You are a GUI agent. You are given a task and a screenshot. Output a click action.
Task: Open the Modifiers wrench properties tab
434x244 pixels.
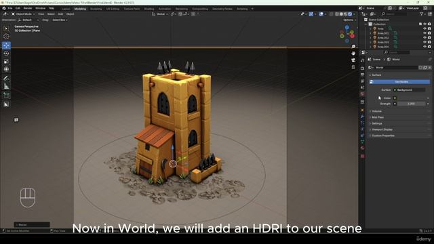pyautogui.click(x=362, y=117)
